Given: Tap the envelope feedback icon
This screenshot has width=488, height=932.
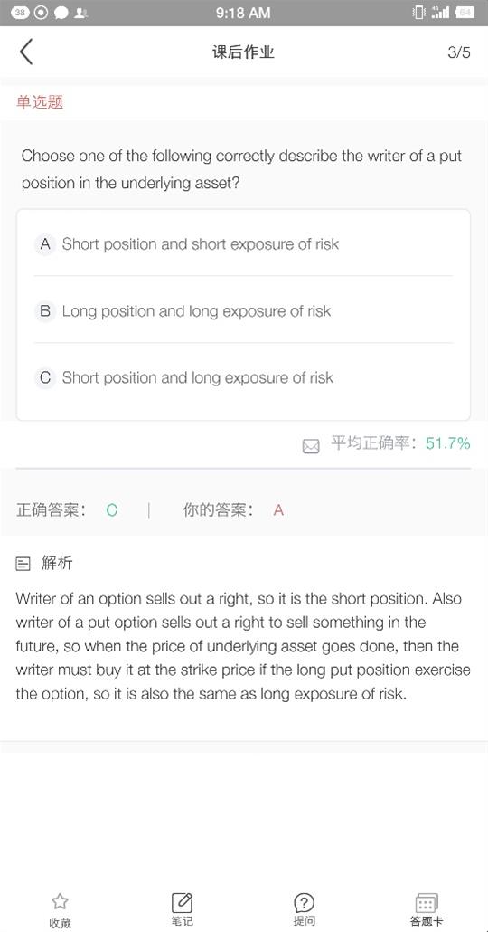Looking at the screenshot, I should [311, 446].
